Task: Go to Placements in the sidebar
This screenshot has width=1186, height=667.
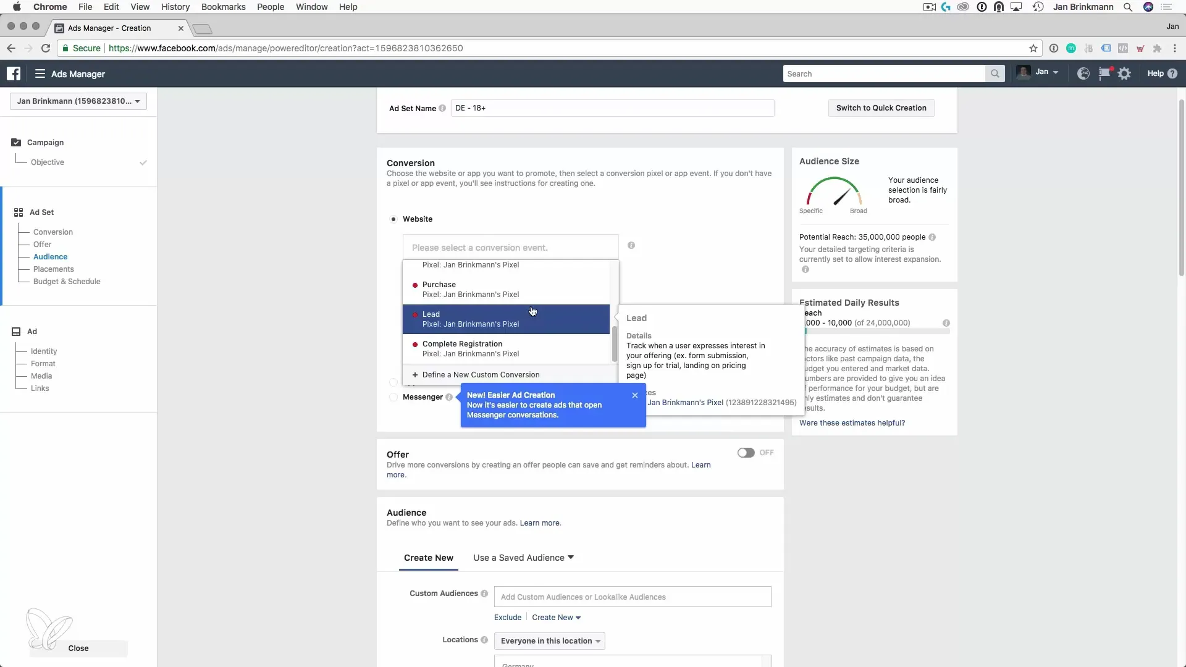Action: click(x=54, y=269)
